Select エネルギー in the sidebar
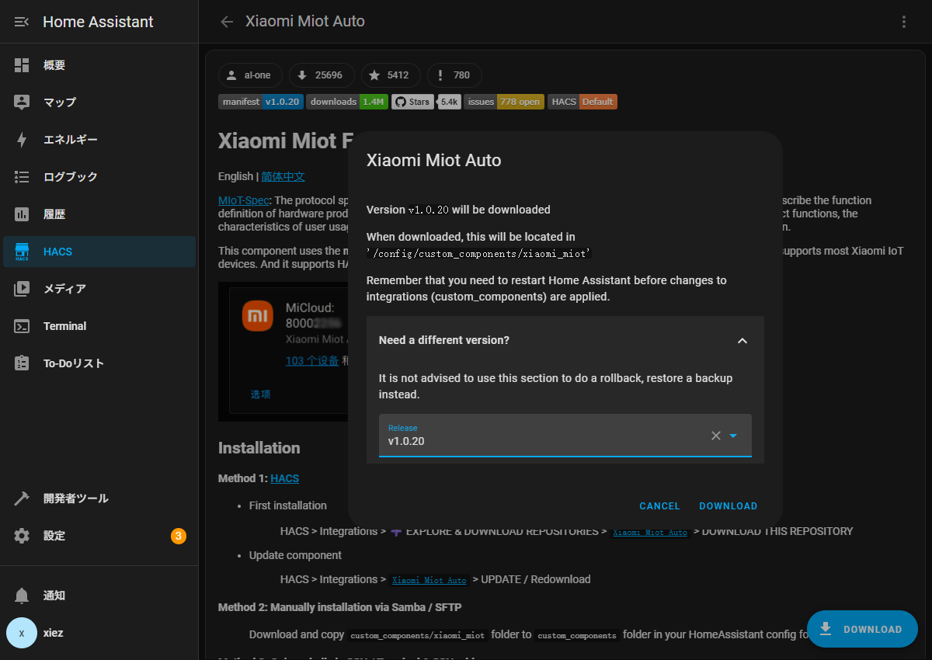The image size is (932, 660). [x=99, y=140]
